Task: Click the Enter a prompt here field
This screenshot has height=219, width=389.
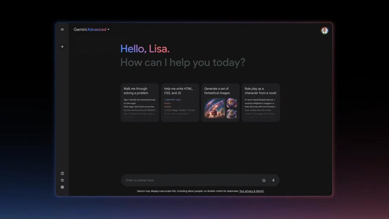Action: [200, 180]
